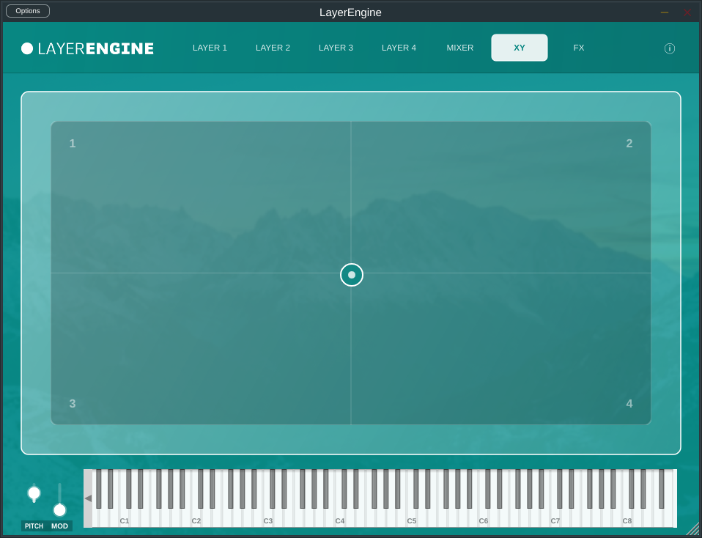Play the C7 key on keyboard
Image resolution: width=702 pixels, height=538 pixels.
point(555,519)
